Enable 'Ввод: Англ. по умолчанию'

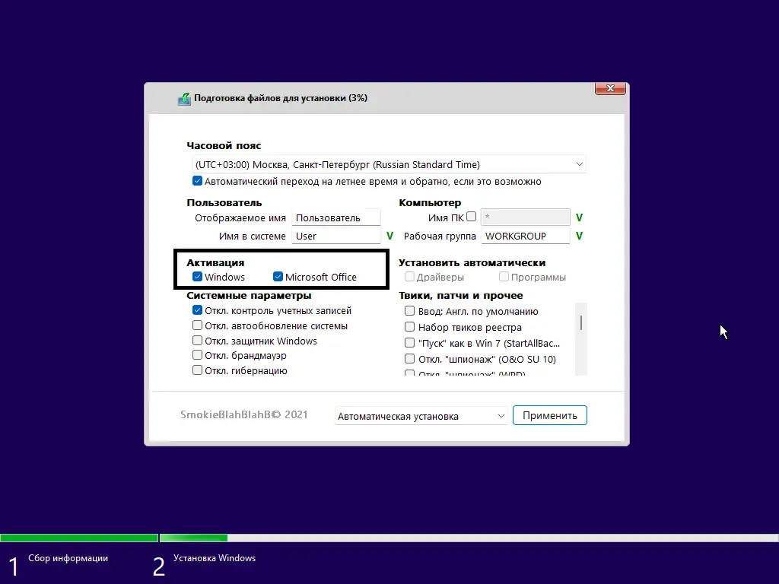click(409, 311)
